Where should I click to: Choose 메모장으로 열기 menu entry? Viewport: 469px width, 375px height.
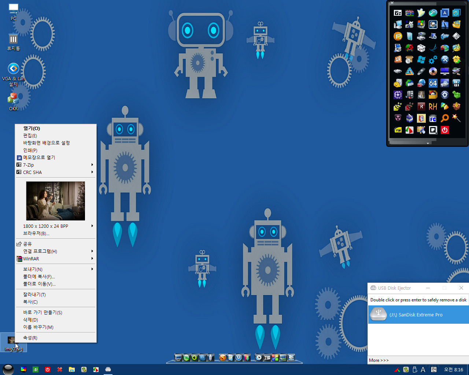[56, 157]
